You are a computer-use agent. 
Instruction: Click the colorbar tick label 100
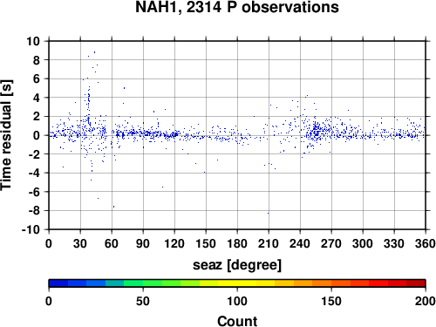pyautogui.click(x=237, y=301)
